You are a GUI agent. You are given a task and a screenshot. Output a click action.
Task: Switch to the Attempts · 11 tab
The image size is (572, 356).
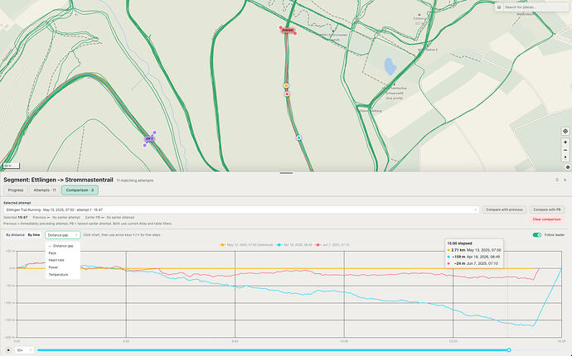45,190
